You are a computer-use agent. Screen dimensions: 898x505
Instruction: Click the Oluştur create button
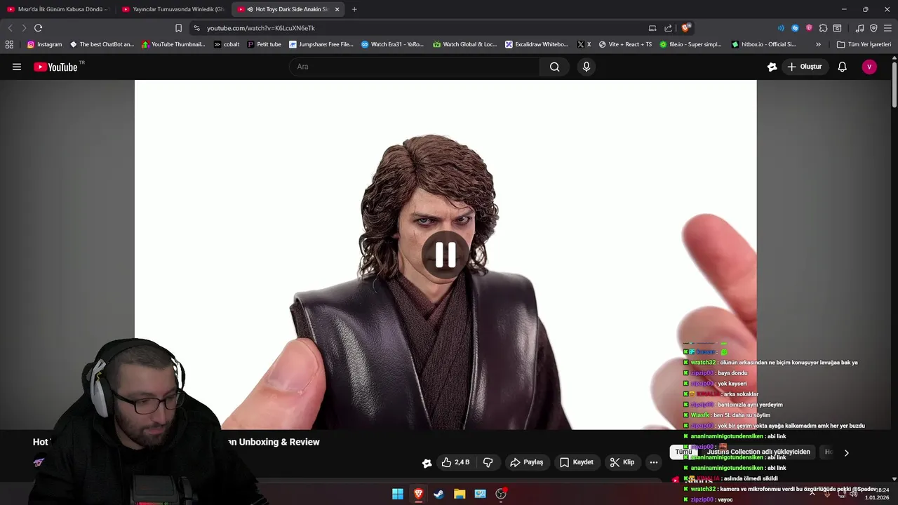coord(805,67)
